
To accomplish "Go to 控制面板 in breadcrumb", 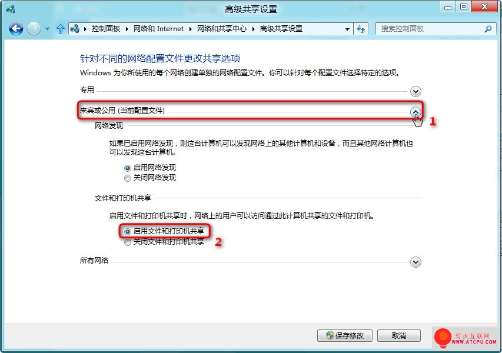I will coord(106,29).
